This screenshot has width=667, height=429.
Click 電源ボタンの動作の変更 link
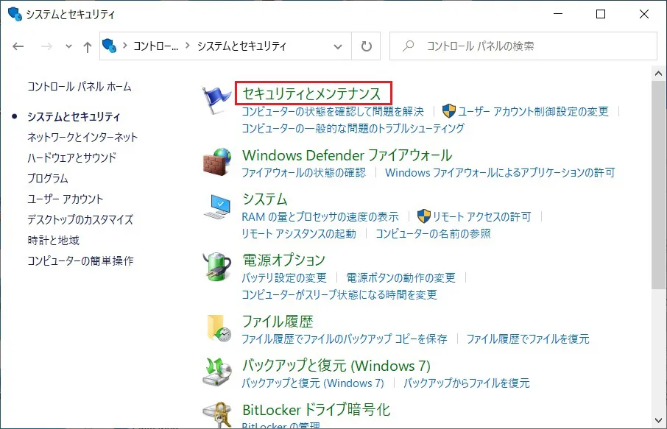[400, 277]
